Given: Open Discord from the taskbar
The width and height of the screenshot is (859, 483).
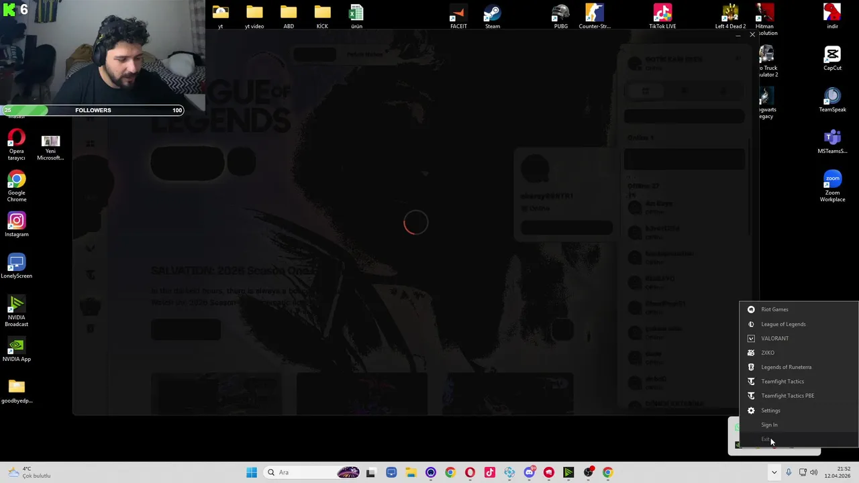Looking at the screenshot, I should coord(529,472).
